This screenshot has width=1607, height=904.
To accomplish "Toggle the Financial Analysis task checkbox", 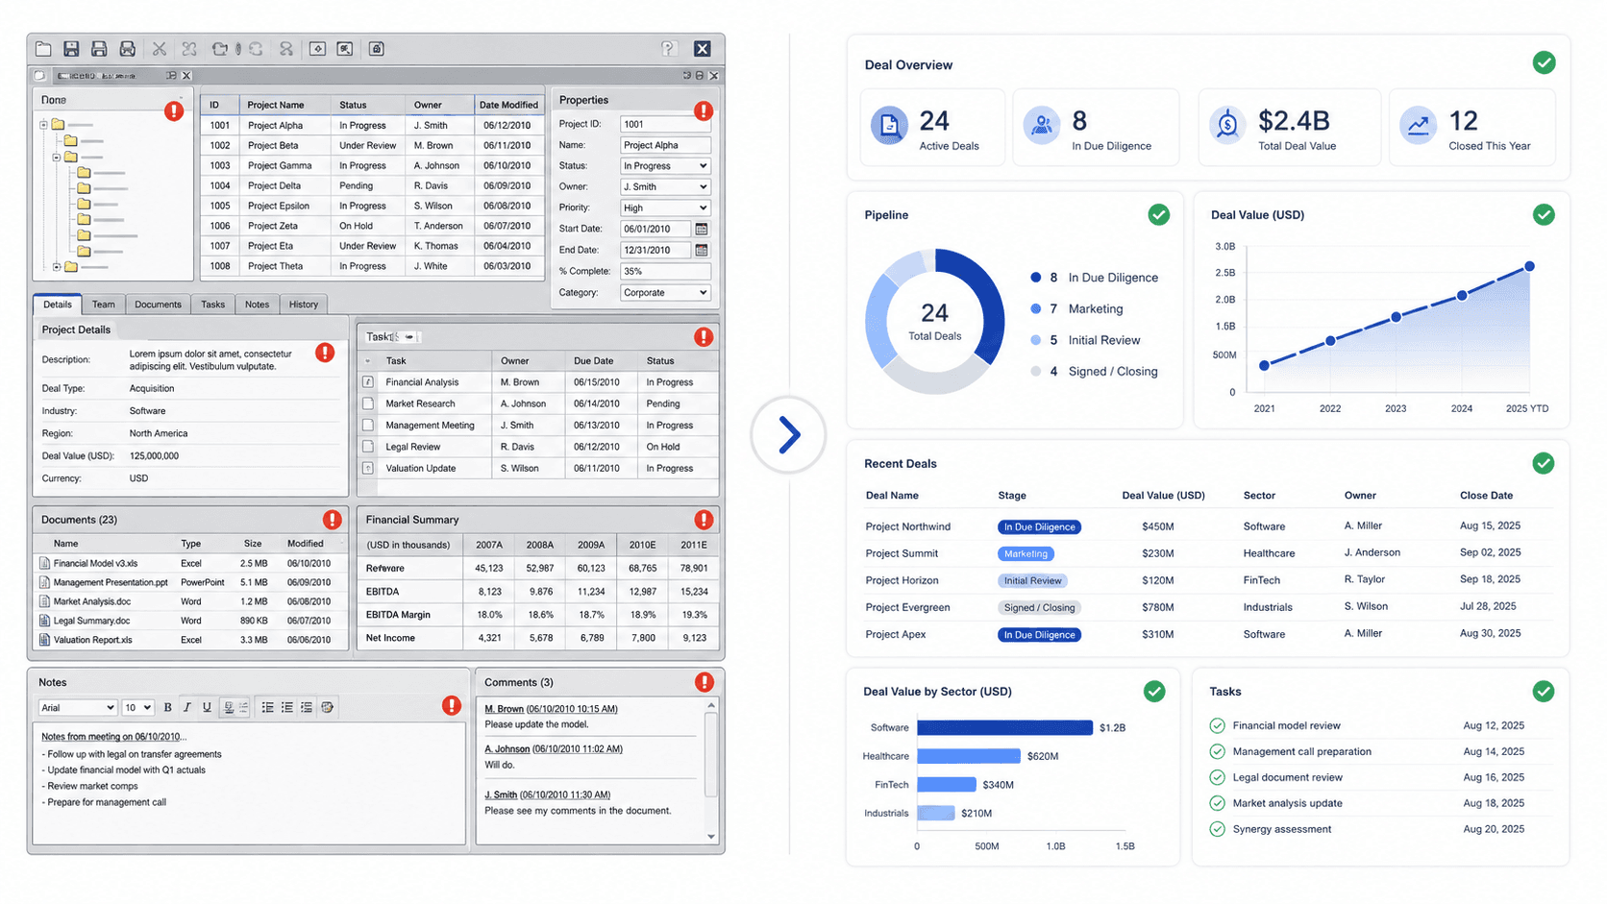I will (368, 382).
